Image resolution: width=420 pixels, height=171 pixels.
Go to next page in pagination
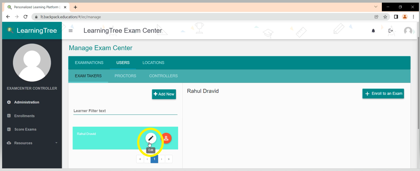[162, 159]
